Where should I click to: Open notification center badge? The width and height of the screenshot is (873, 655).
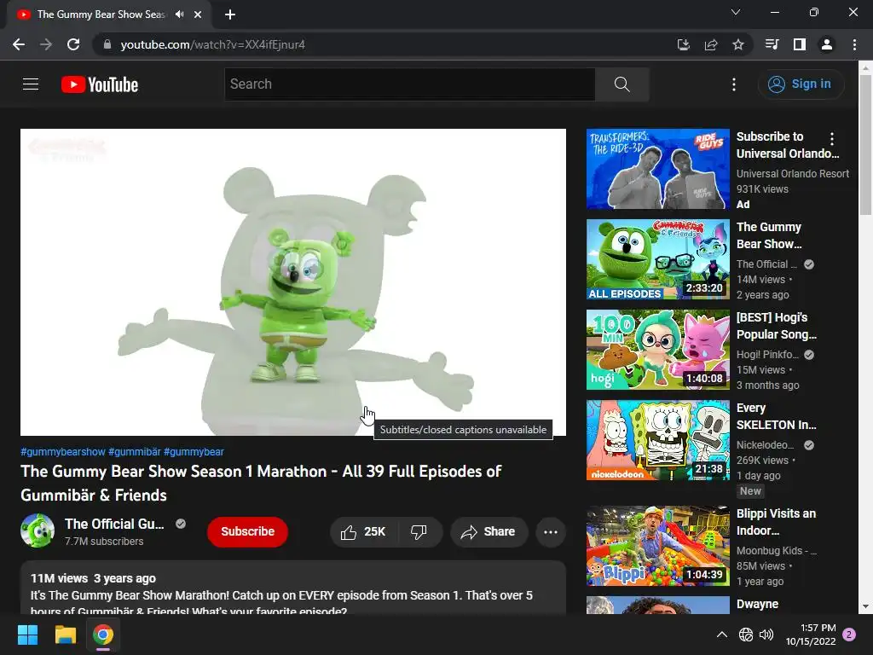click(849, 635)
